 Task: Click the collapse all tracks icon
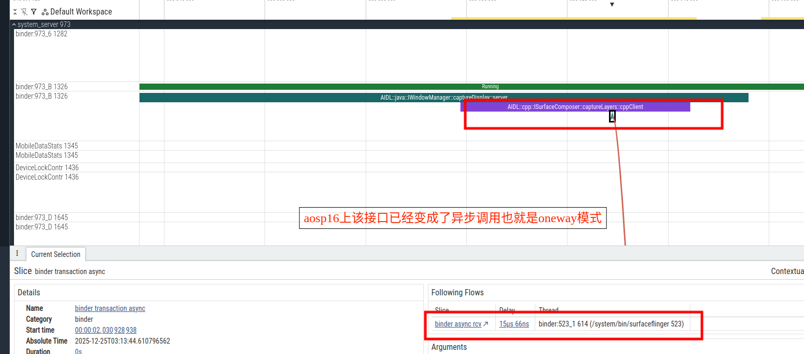tap(15, 11)
